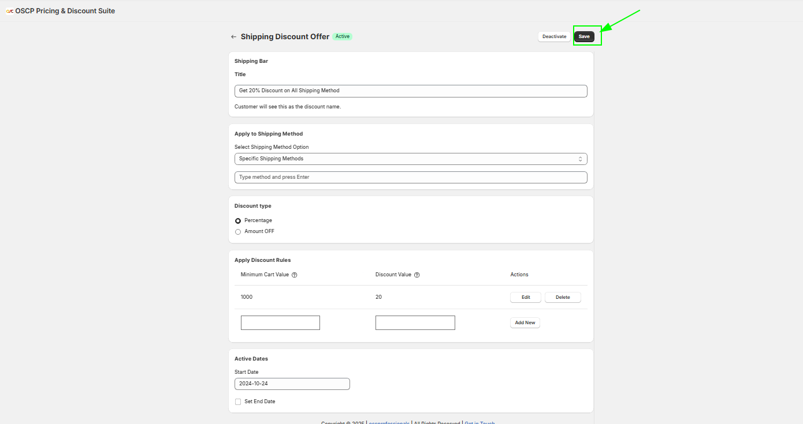
Task: Click the OSCP logo icon in header
Action: pyautogui.click(x=10, y=11)
